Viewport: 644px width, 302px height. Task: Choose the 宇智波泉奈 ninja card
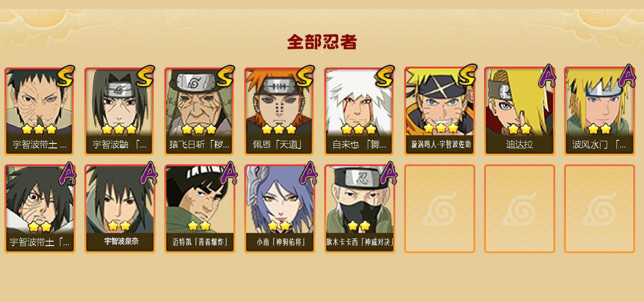pos(119,209)
